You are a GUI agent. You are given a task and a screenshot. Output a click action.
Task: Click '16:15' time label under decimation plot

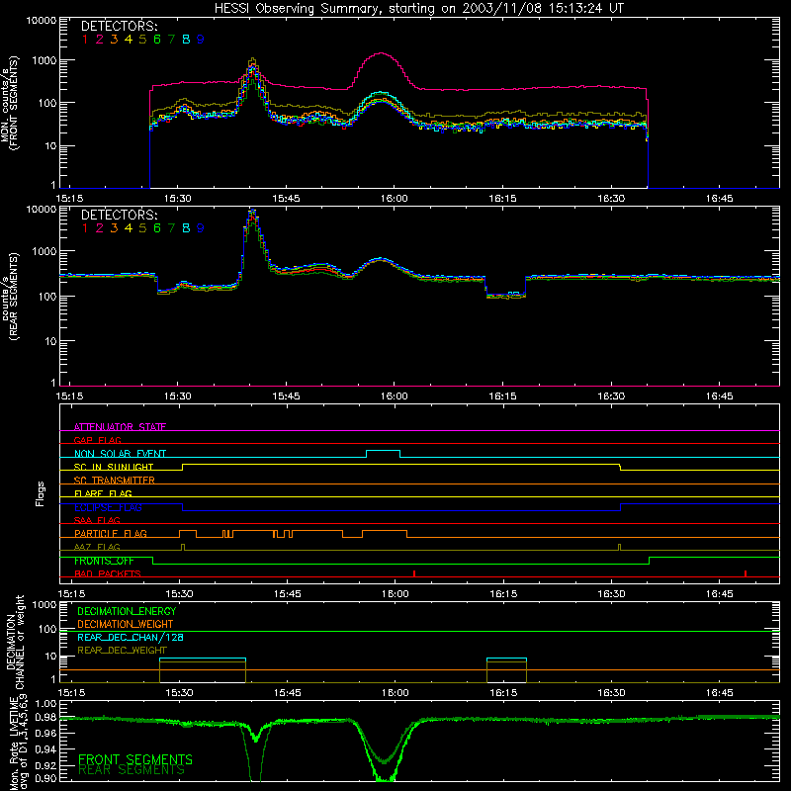pos(503,693)
